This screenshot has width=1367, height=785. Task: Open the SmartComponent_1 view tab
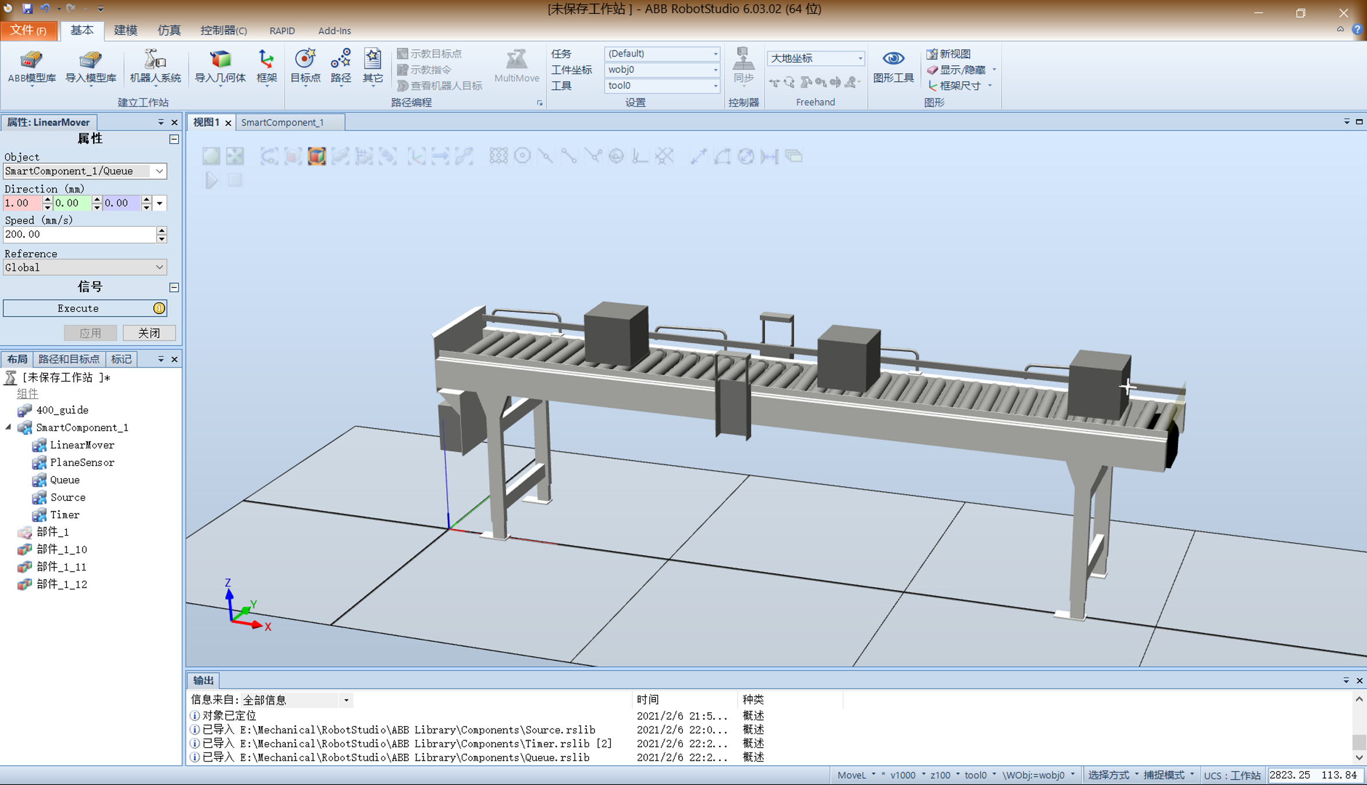283,122
